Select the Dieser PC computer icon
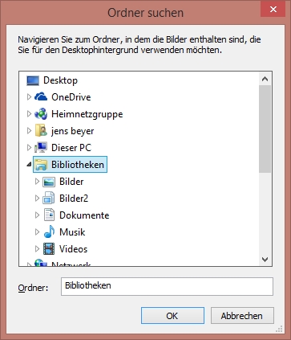The image size is (291, 340). (x=41, y=148)
